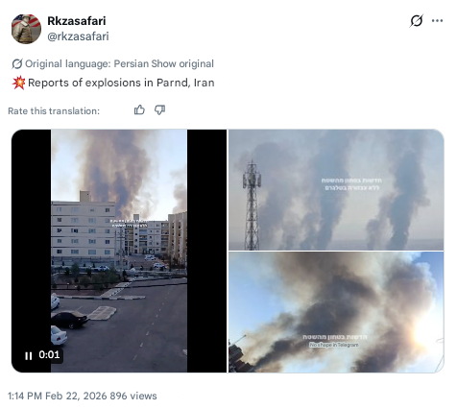The width and height of the screenshot is (457, 409).
Task: Click the translation icon before Original language
Action: tap(17, 63)
